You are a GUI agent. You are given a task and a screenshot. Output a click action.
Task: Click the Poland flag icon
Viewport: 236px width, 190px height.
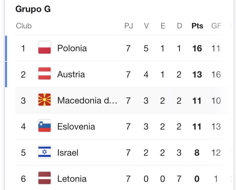tap(44, 48)
